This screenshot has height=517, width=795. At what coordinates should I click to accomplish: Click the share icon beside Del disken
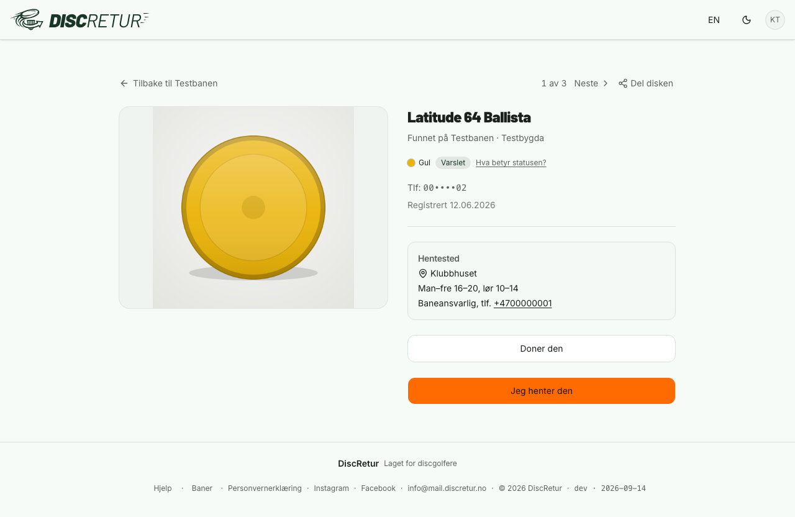tap(623, 83)
